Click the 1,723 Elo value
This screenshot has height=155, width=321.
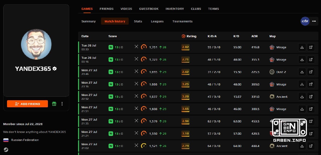coord(153,60)
